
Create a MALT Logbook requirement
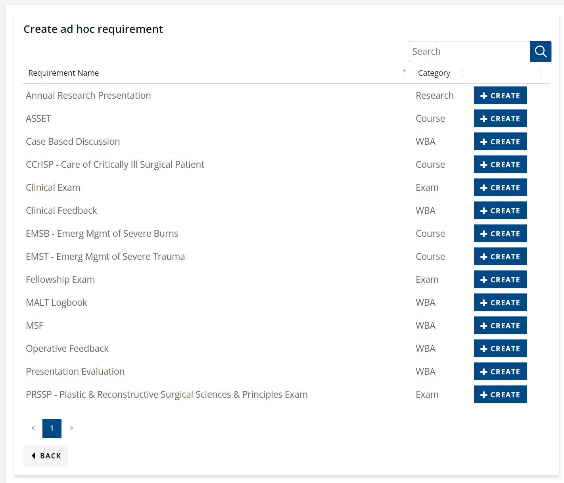(500, 303)
